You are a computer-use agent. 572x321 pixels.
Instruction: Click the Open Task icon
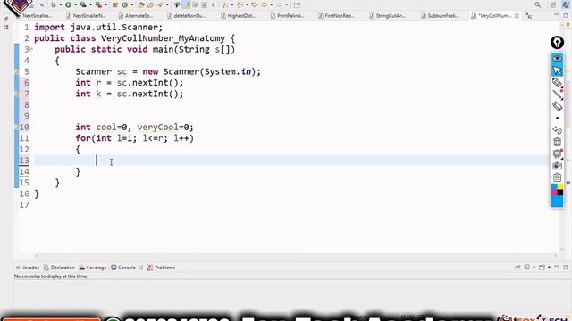pyautogui.click(x=150, y=4)
